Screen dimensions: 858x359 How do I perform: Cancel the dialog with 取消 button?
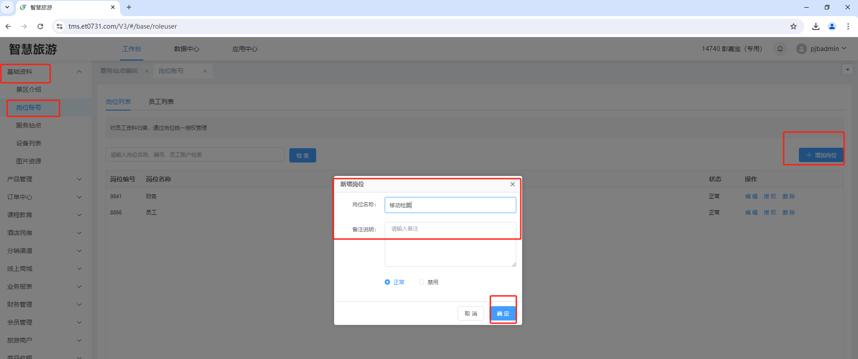(471, 313)
